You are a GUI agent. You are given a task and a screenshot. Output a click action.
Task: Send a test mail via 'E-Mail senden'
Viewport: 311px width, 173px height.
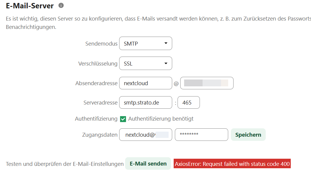point(148,164)
